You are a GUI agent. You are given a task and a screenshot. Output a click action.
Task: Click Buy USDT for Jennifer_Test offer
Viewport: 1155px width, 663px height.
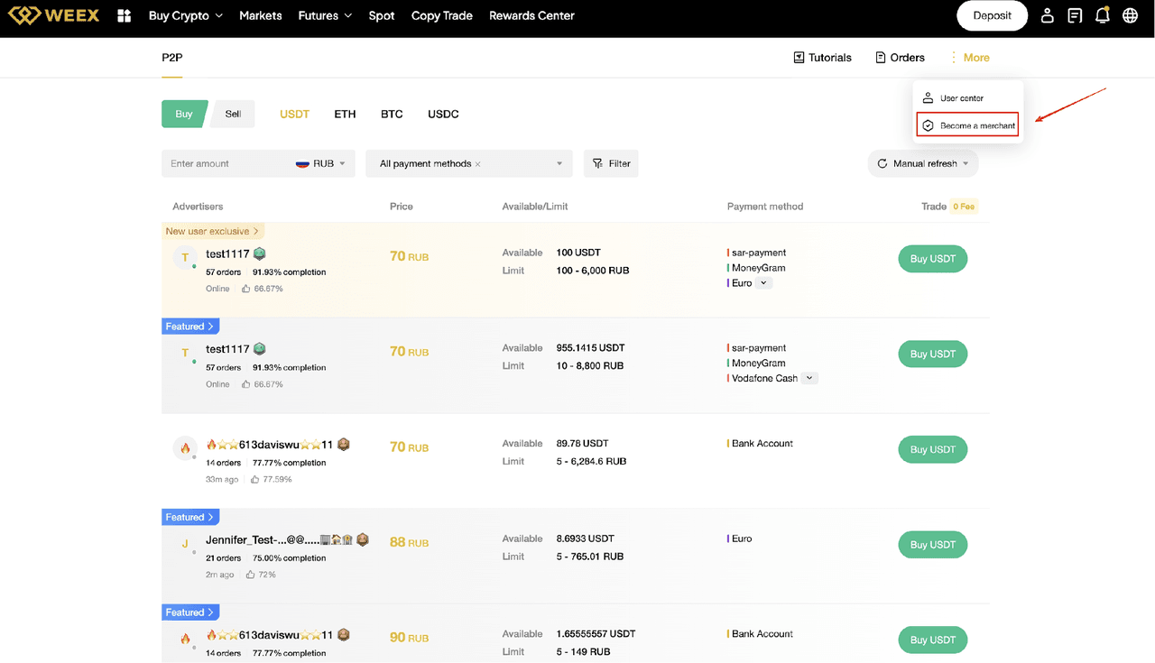(x=932, y=545)
